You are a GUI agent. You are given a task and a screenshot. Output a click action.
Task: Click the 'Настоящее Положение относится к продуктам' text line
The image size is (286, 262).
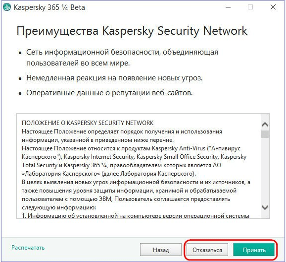coord(131,148)
